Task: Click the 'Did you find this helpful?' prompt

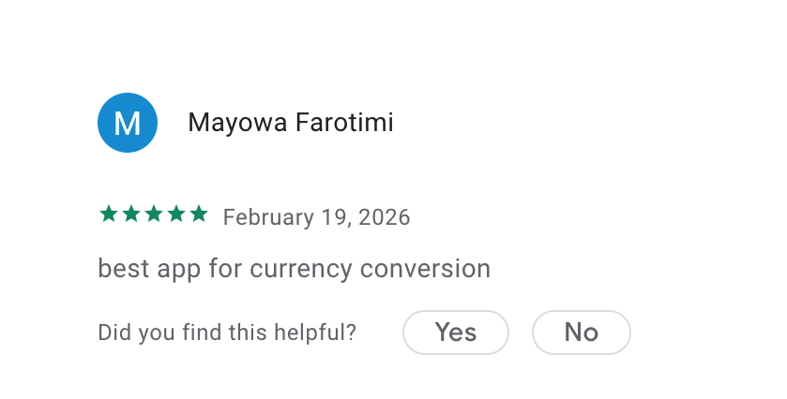Action: coord(227,332)
